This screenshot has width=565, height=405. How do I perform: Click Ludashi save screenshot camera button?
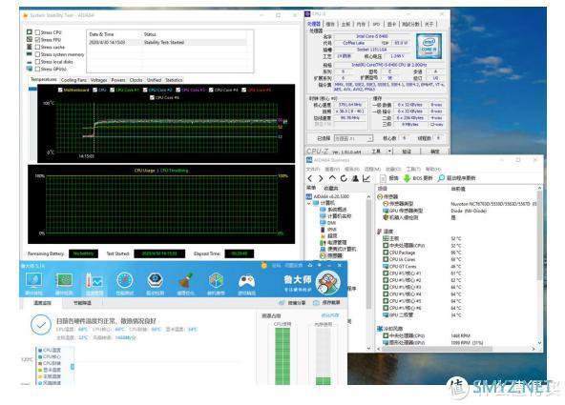326,303
